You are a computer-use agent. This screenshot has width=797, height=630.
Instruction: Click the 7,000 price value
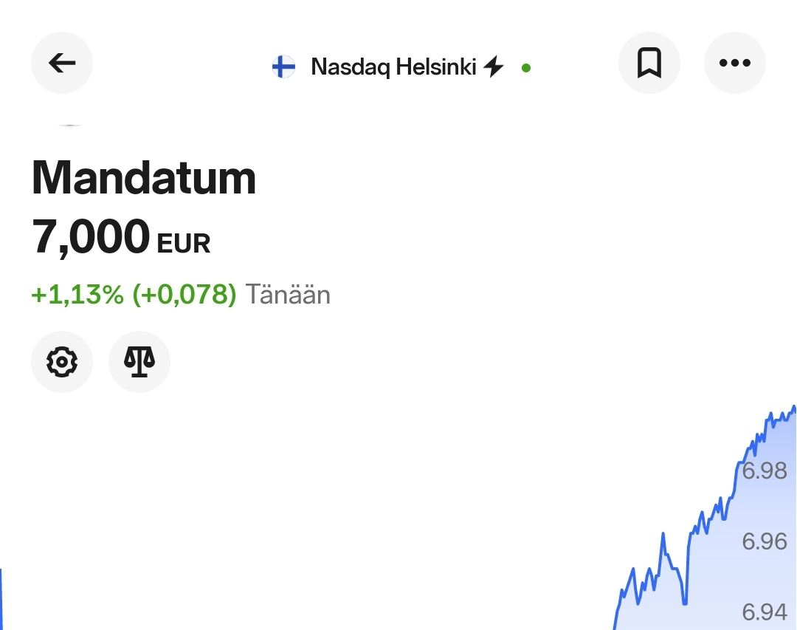coord(91,236)
